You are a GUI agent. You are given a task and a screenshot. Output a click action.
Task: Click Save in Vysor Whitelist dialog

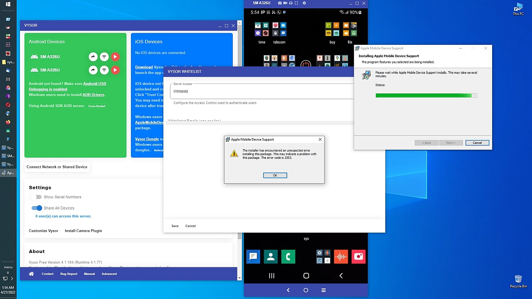point(175,226)
